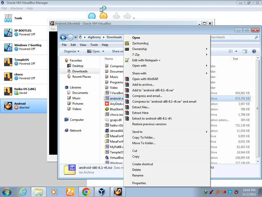Open Windows Explorer taskbar icon
The height and width of the screenshot is (197, 262).
[x=39, y=192]
